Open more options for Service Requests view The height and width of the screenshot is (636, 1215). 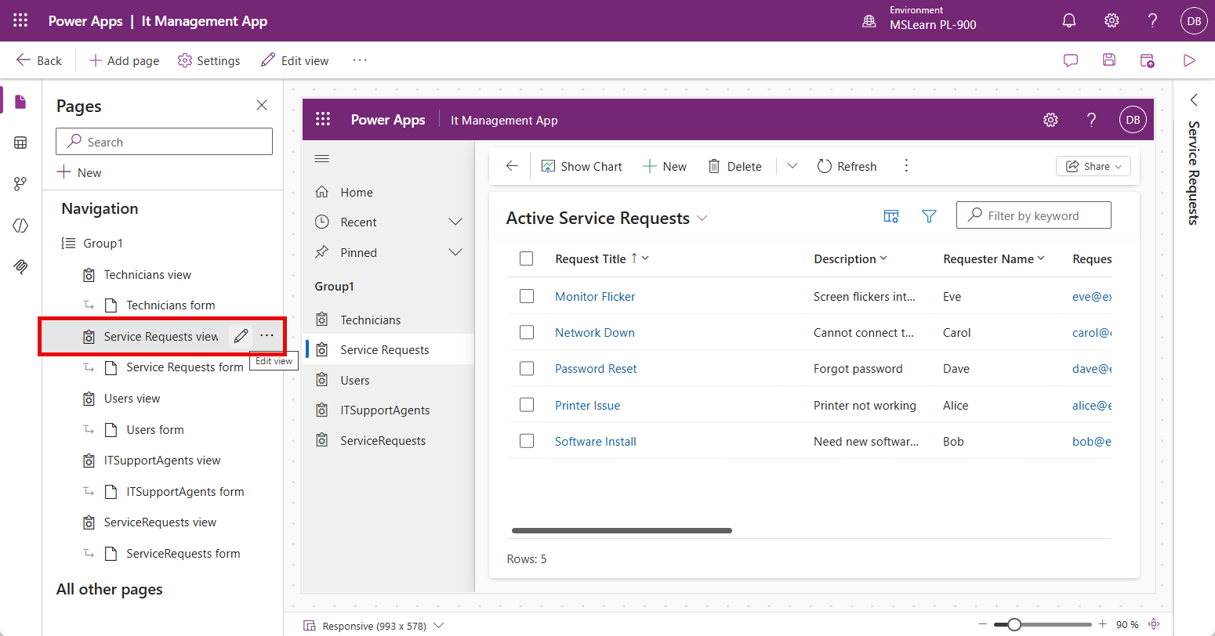[x=267, y=336]
